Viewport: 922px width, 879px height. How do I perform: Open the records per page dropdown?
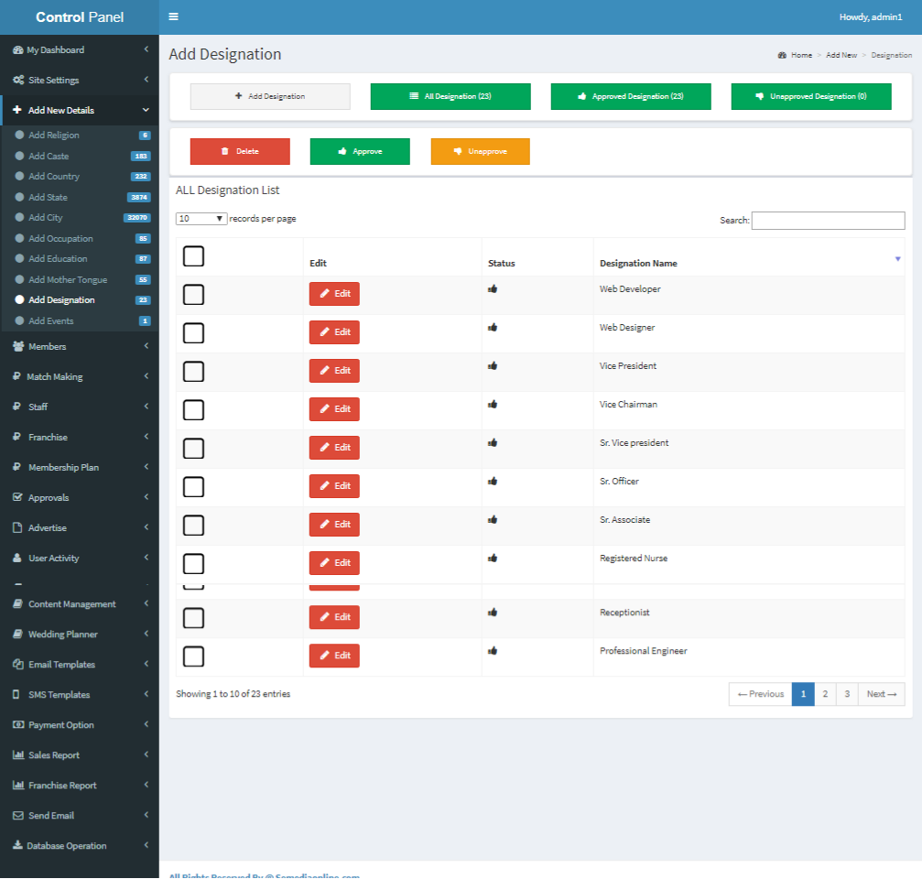(201, 219)
